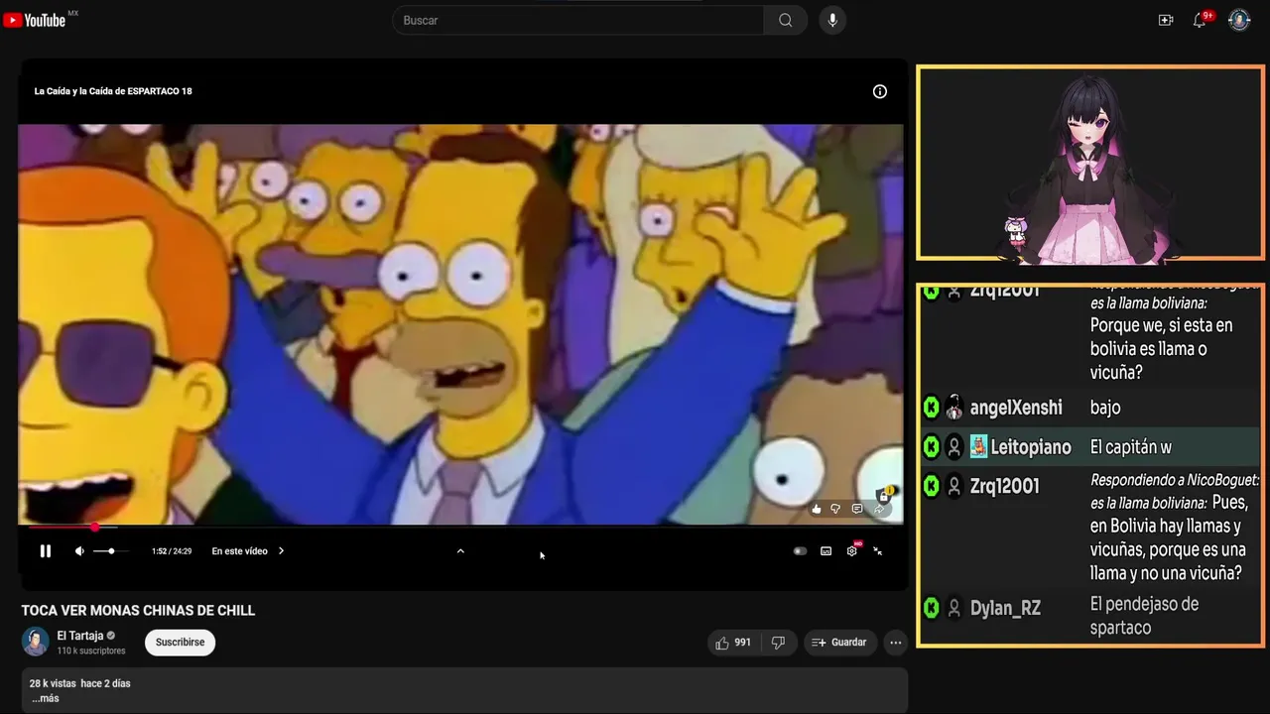Open the notifications bell
The width and height of the screenshot is (1270, 714).
[1200, 20]
